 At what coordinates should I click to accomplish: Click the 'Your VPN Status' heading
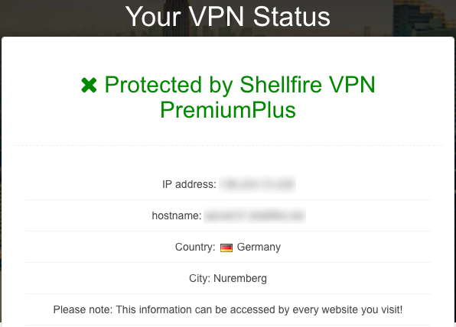pos(228,17)
